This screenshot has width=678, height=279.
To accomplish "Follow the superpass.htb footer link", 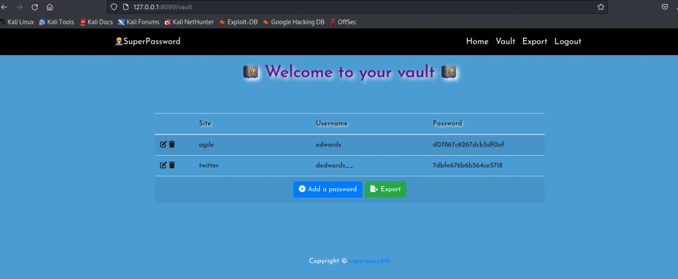I will click(370, 261).
